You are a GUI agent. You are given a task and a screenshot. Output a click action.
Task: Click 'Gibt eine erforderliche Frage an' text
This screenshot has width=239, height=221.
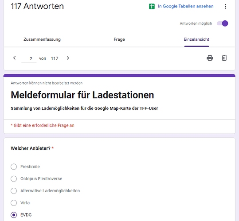pos(44,125)
